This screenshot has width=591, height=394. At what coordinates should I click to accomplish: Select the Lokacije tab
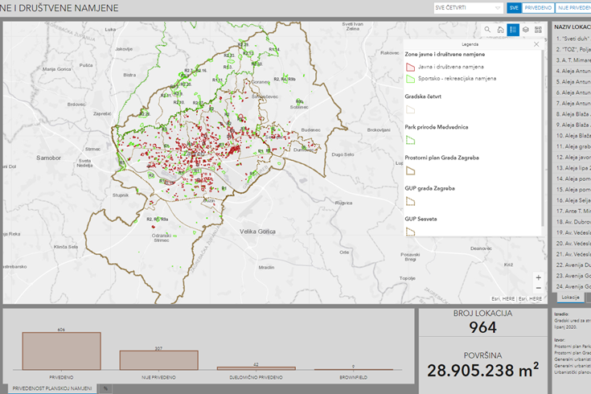point(570,297)
